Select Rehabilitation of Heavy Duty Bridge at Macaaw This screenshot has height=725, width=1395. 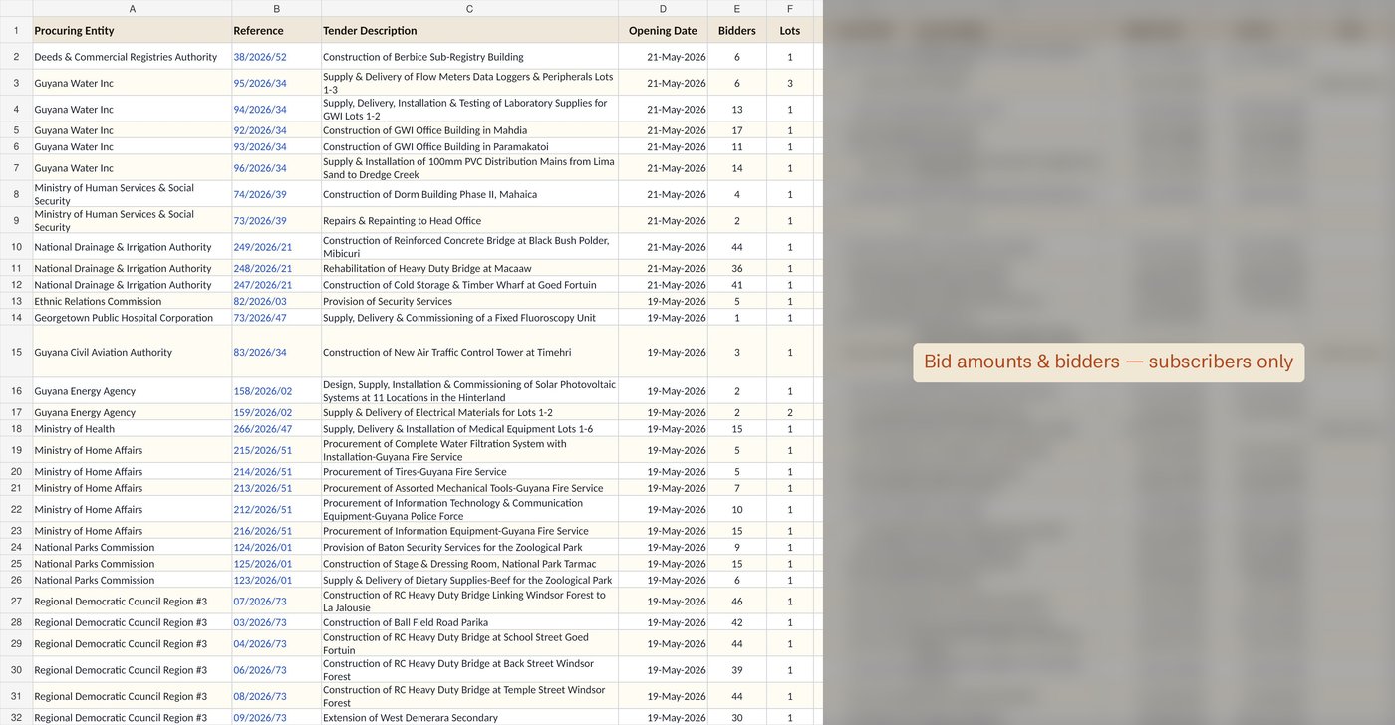[x=470, y=268]
